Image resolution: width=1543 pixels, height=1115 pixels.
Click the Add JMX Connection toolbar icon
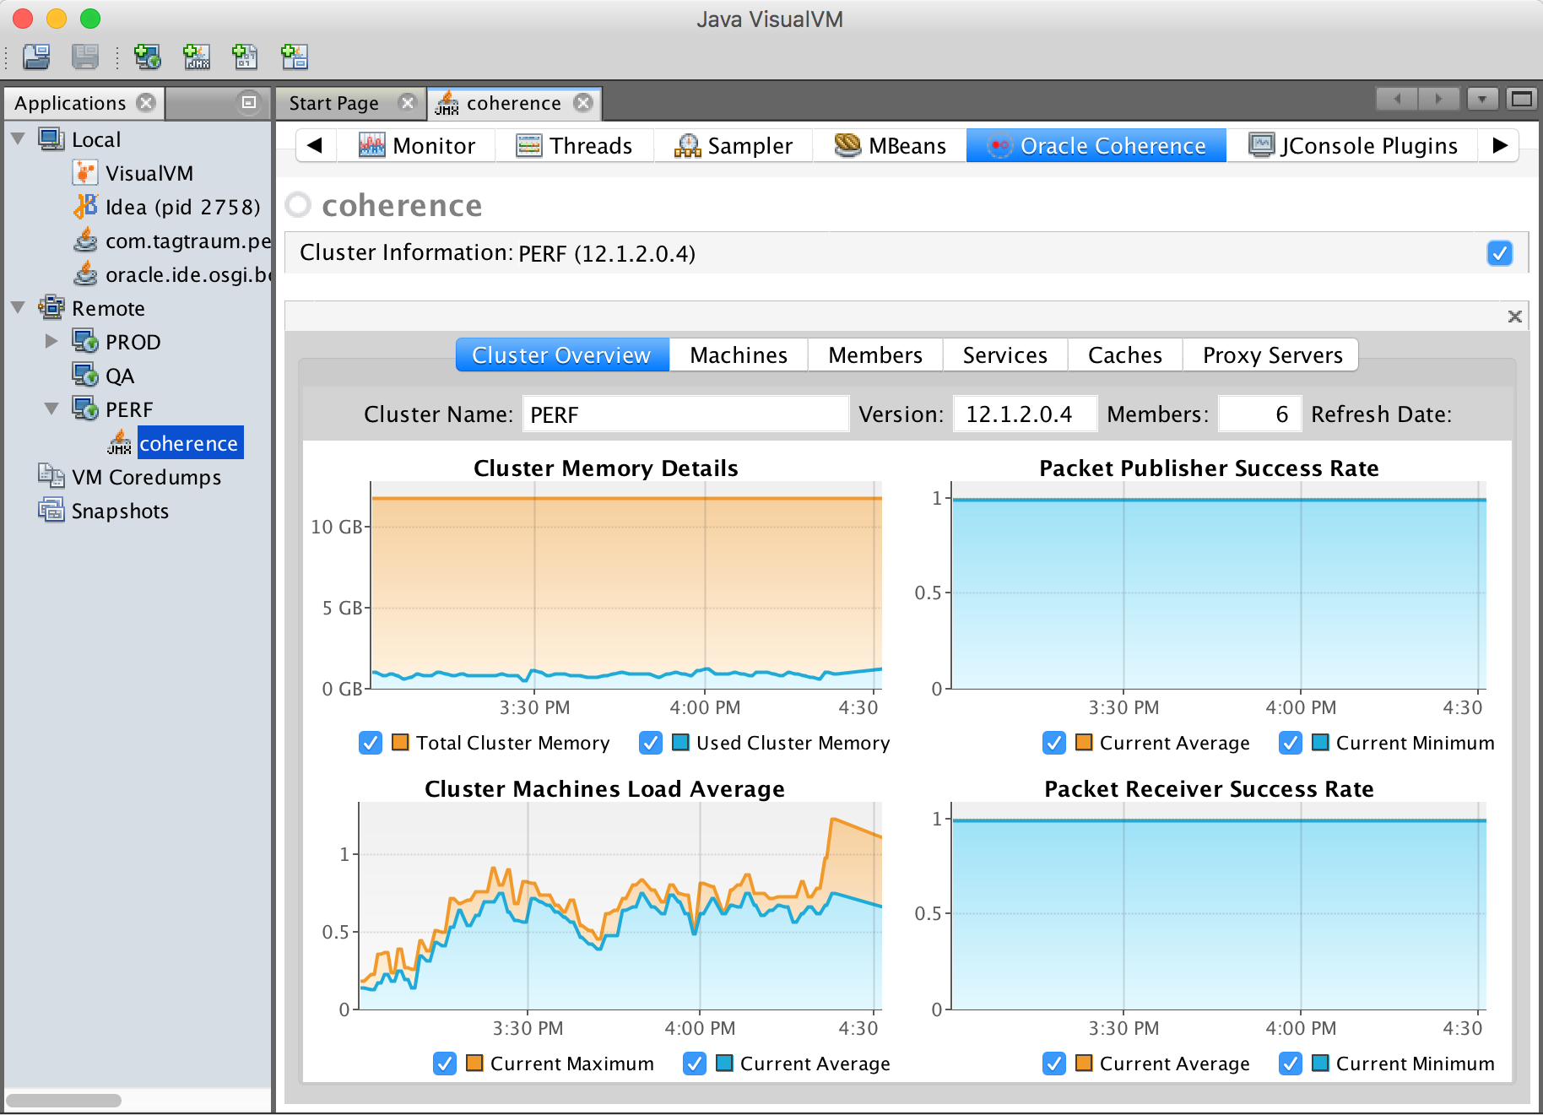(197, 57)
